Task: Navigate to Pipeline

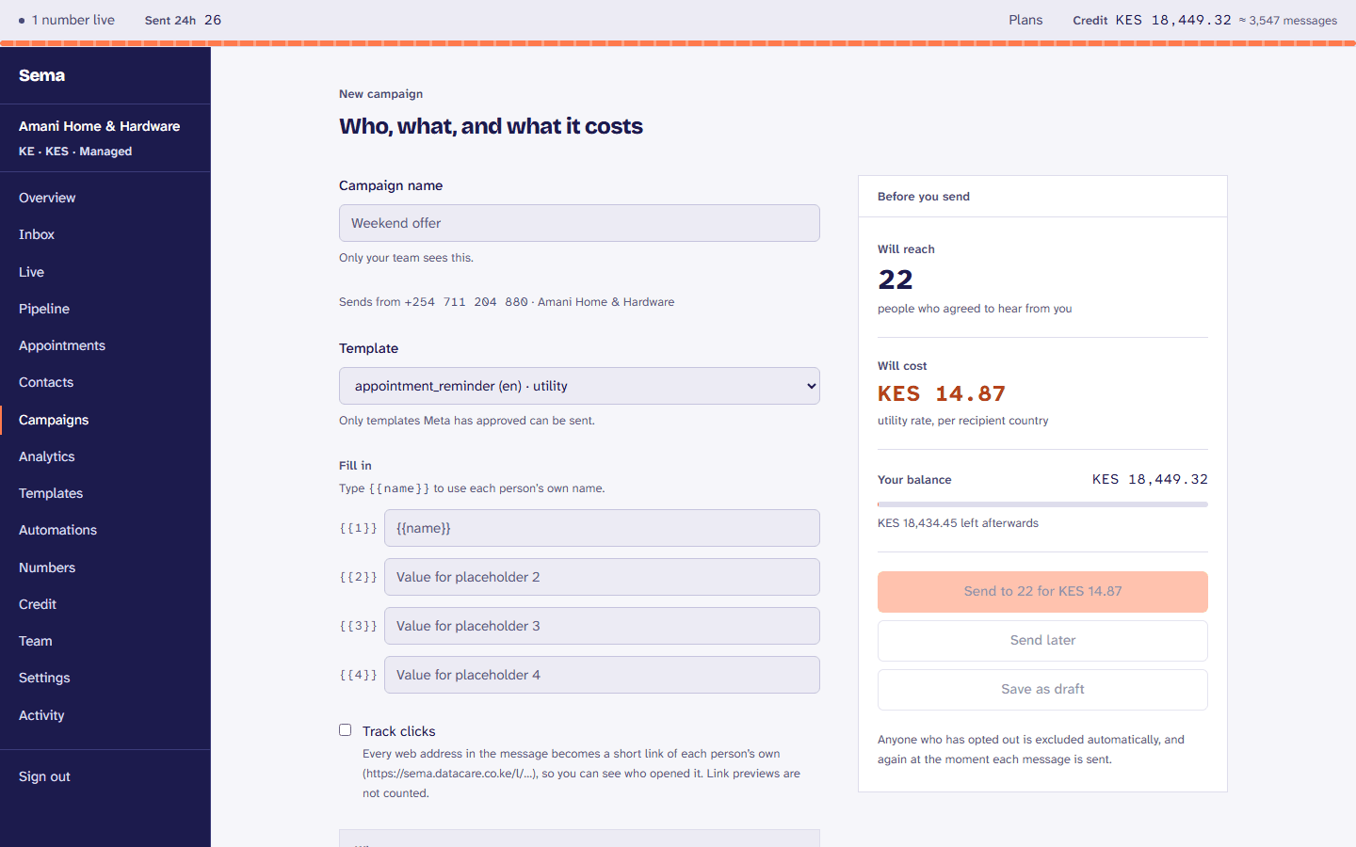Action: [105, 309]
